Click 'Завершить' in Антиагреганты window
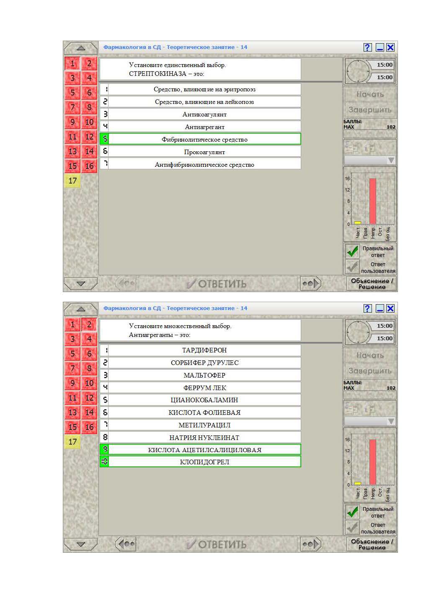The width and height of the screenshot is (426, 603). point(370,371)
